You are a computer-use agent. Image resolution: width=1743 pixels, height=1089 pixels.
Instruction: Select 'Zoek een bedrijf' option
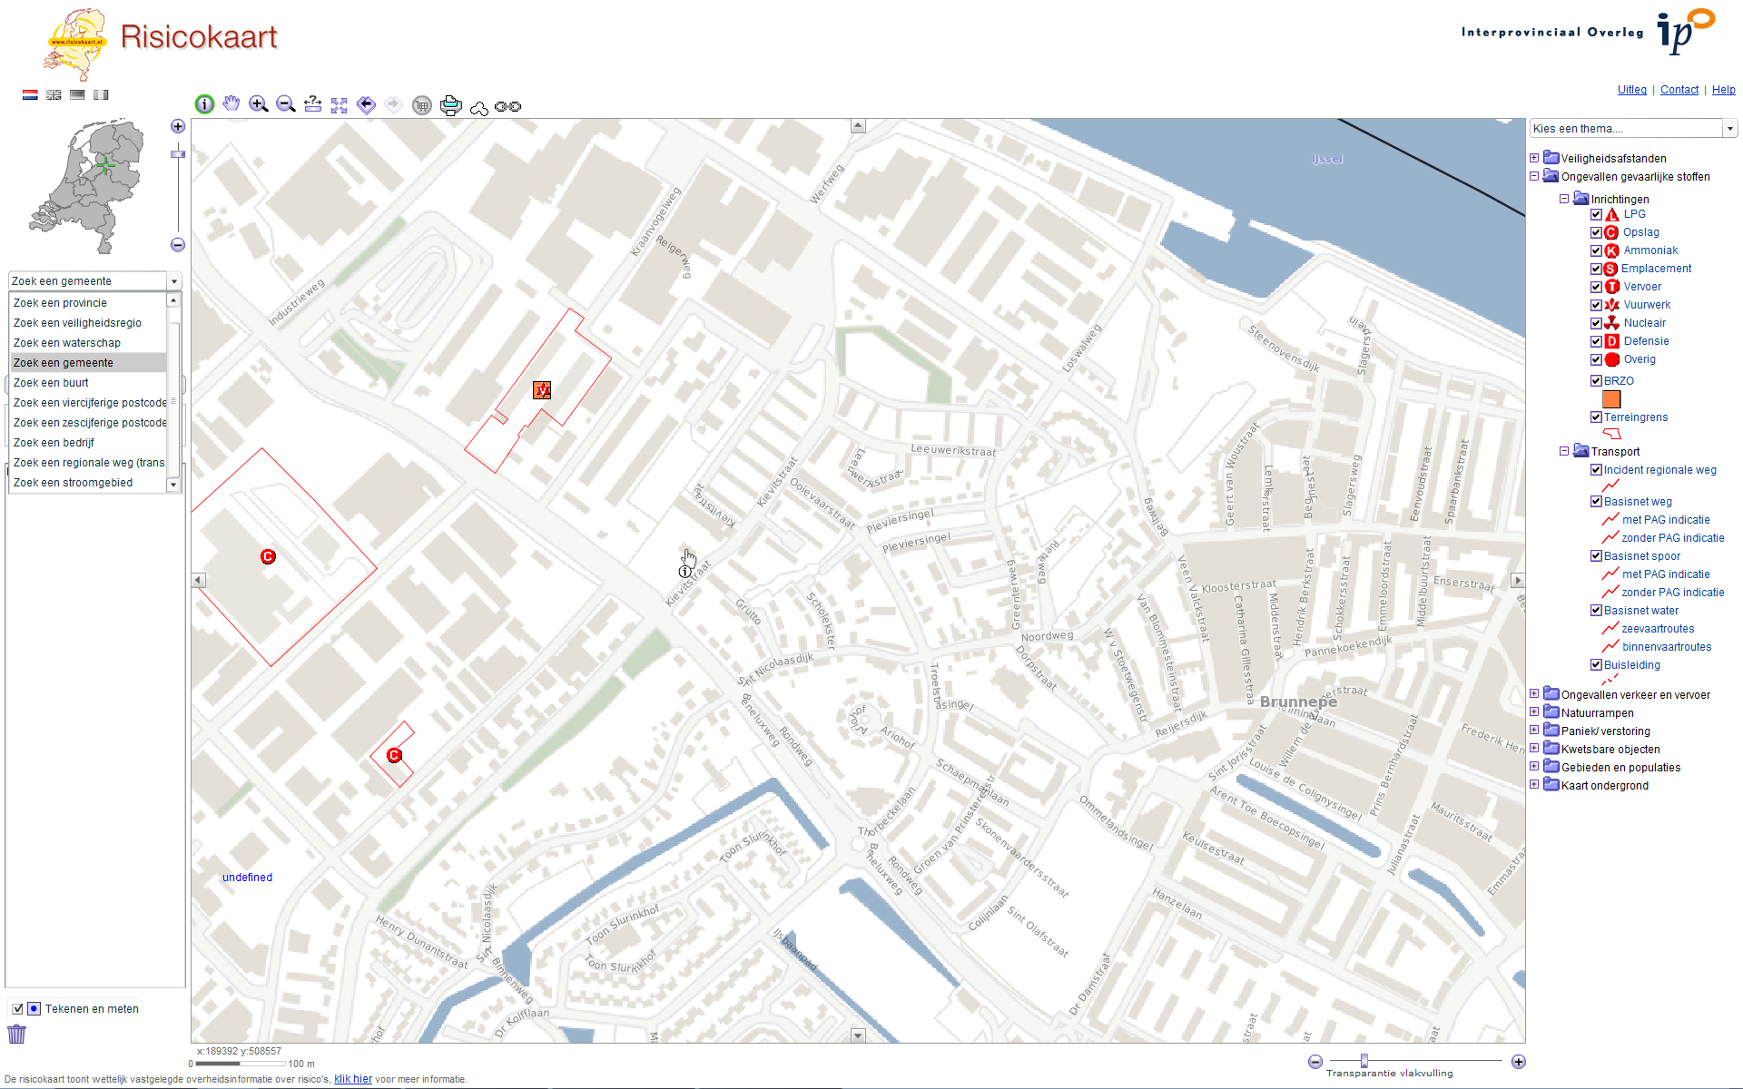click(88, 443)
